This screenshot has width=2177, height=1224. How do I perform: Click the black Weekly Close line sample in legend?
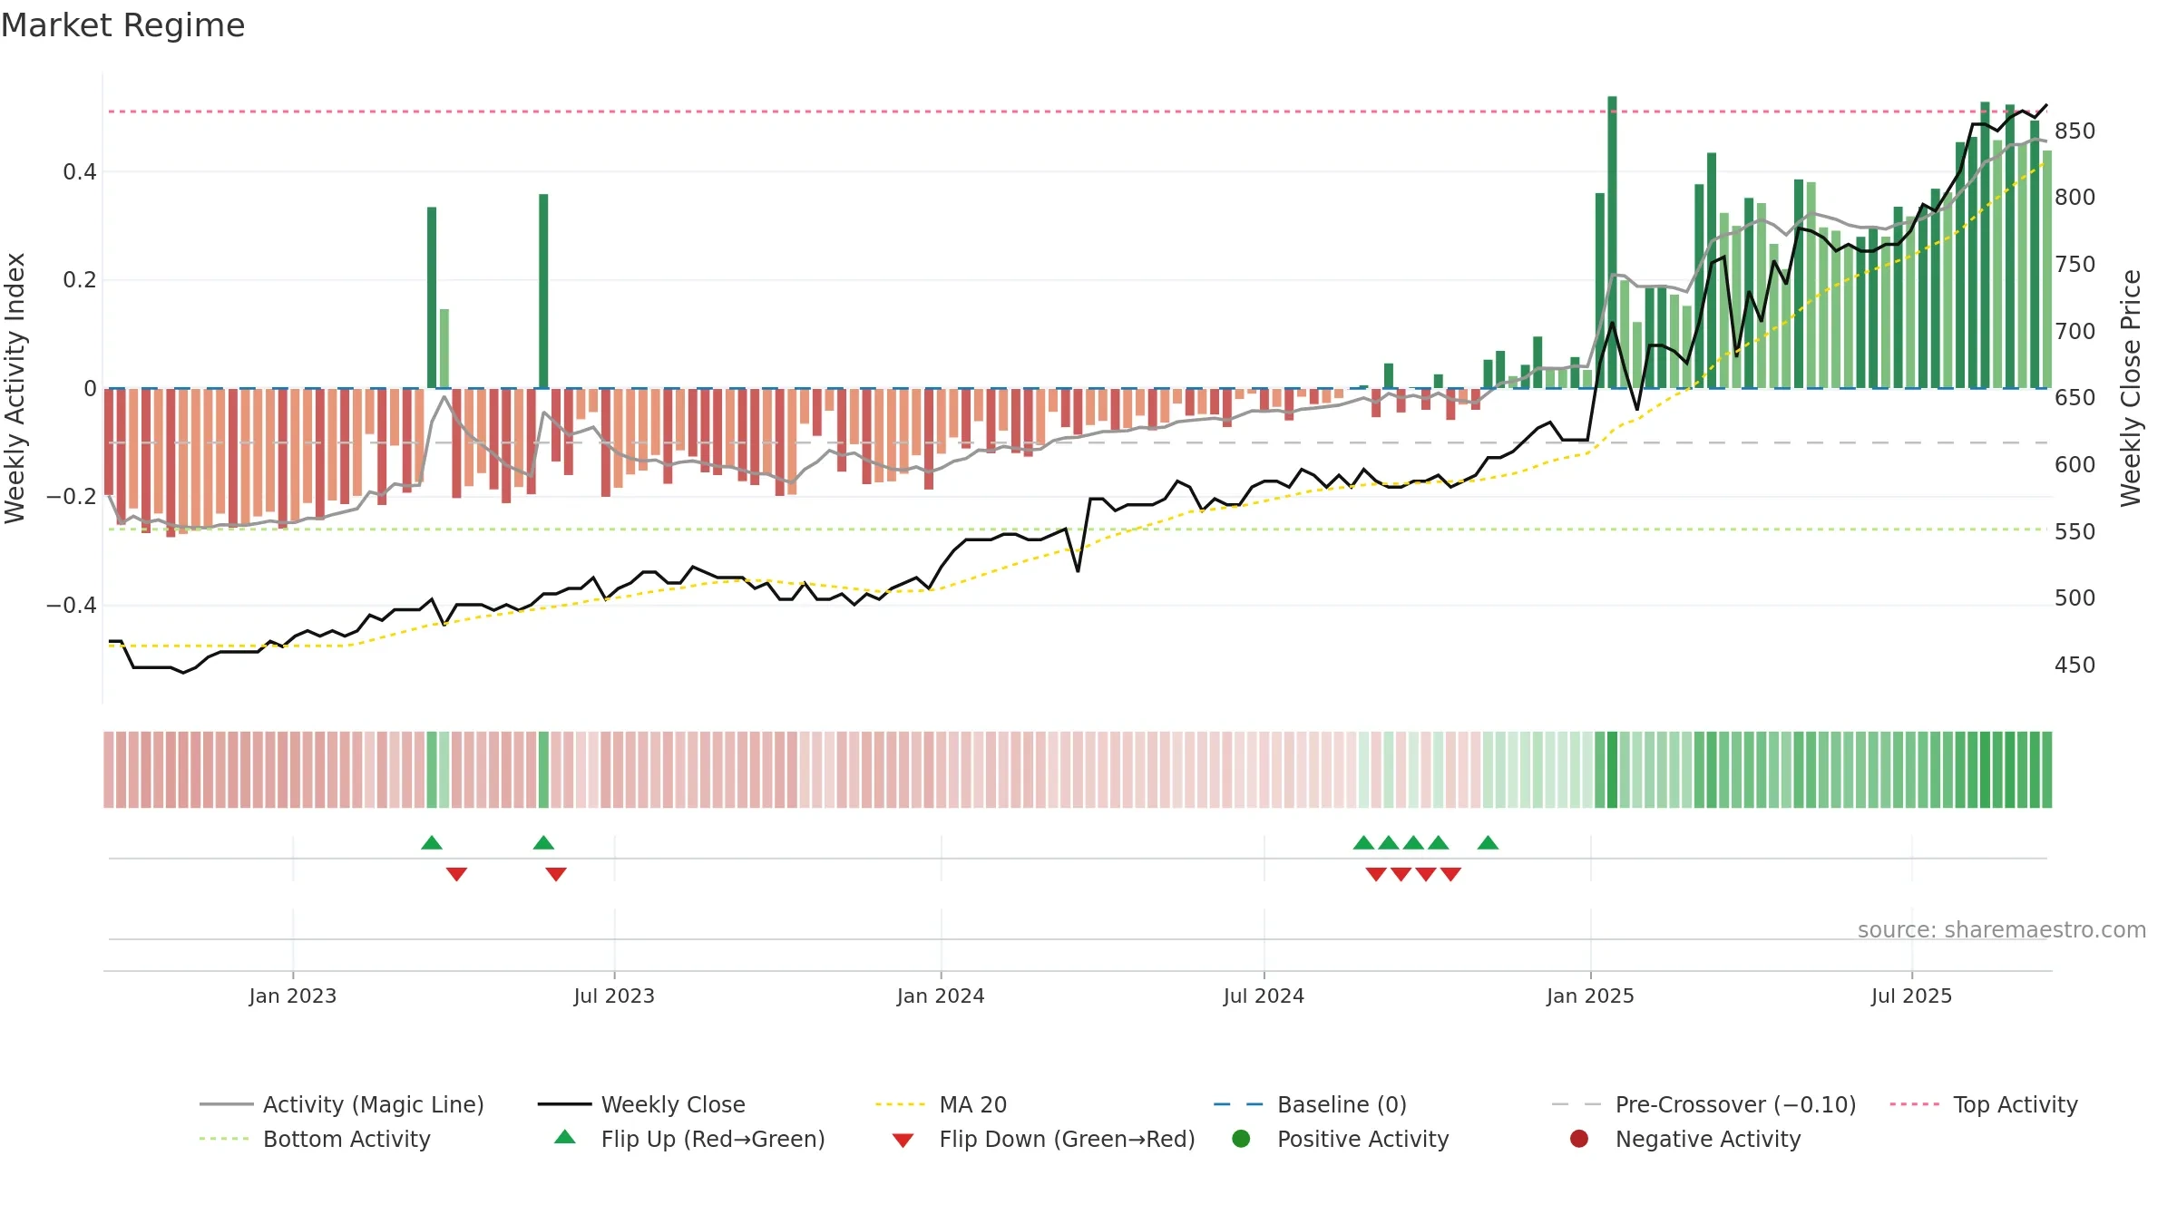564,1104
